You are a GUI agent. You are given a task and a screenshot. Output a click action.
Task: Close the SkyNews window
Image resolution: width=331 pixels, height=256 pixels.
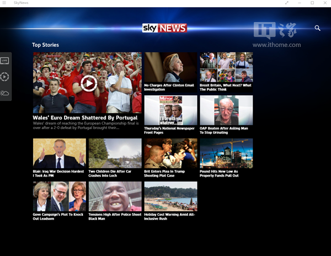[x=325, y=3]
